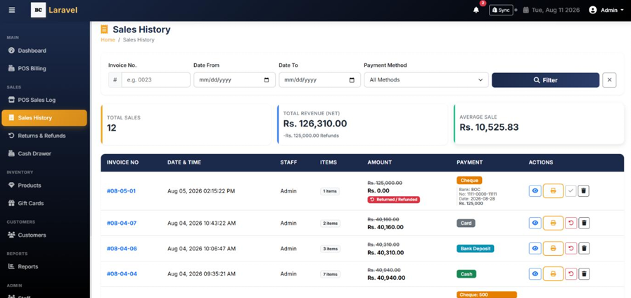This screenshot has height=298, width=631.
Task: View invoice #08-05-01 with eye icon
Action: [535, 190]
